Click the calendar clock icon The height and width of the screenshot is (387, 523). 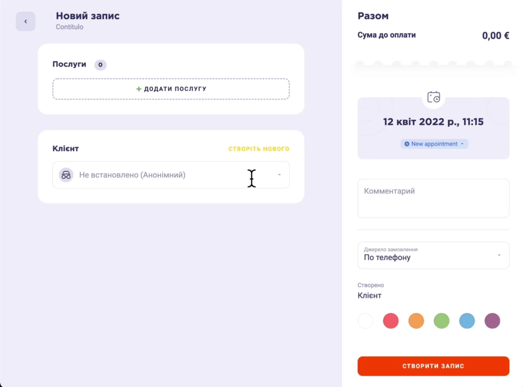tap(433, 97)
